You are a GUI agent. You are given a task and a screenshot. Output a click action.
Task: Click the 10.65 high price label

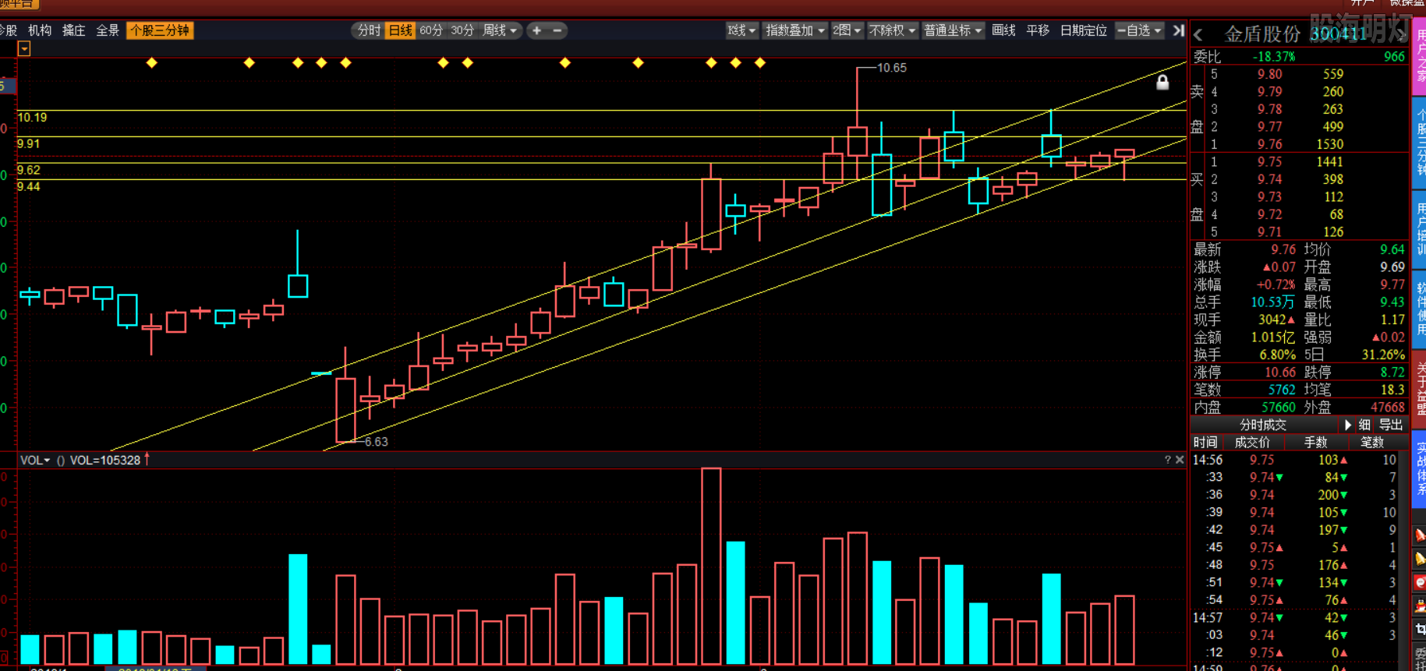pos(892,68)
